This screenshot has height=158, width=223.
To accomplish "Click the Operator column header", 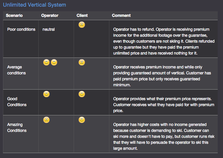I will click(50, 16).
